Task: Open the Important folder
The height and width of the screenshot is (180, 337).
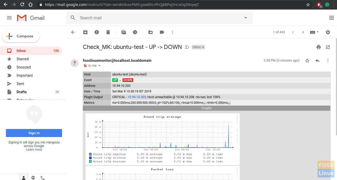Action: pos(31,75)
